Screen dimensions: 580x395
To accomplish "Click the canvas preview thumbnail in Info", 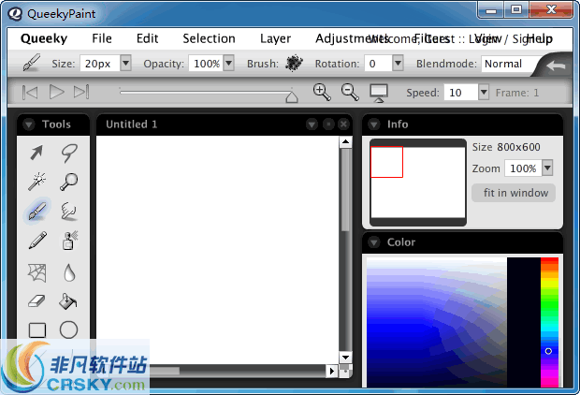I will (418, 183).
